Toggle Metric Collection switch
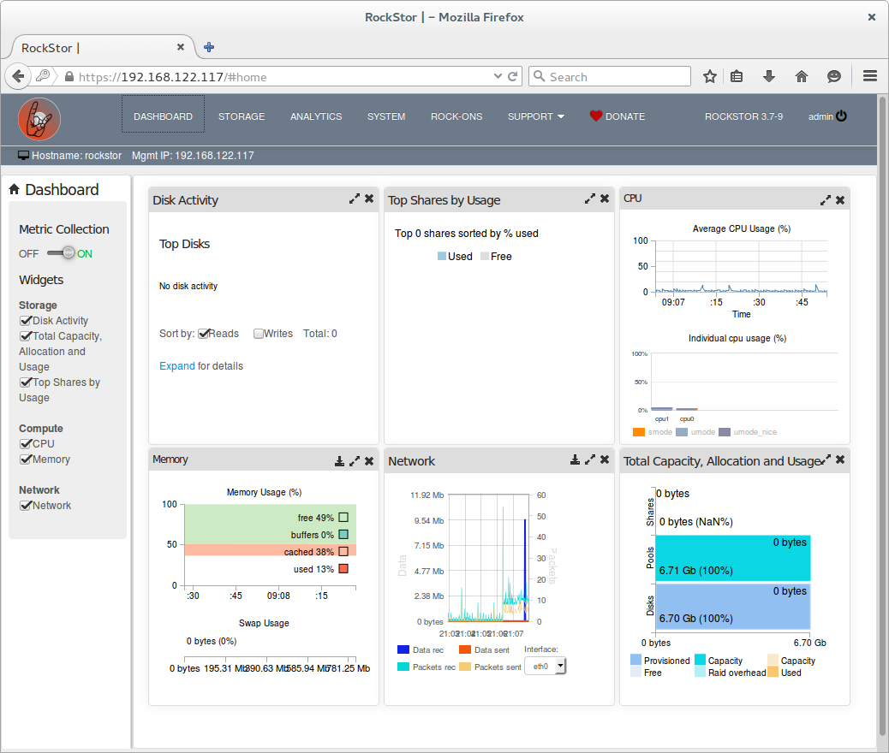 [61, 252]
